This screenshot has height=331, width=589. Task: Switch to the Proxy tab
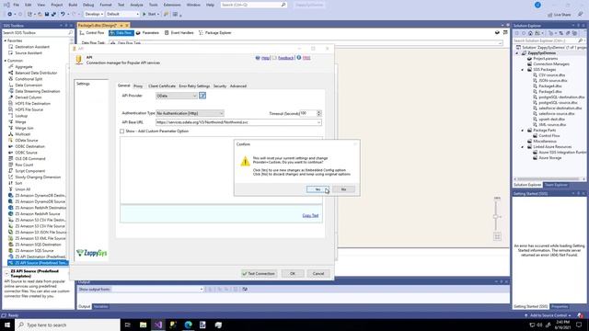[x=138, y=86]
